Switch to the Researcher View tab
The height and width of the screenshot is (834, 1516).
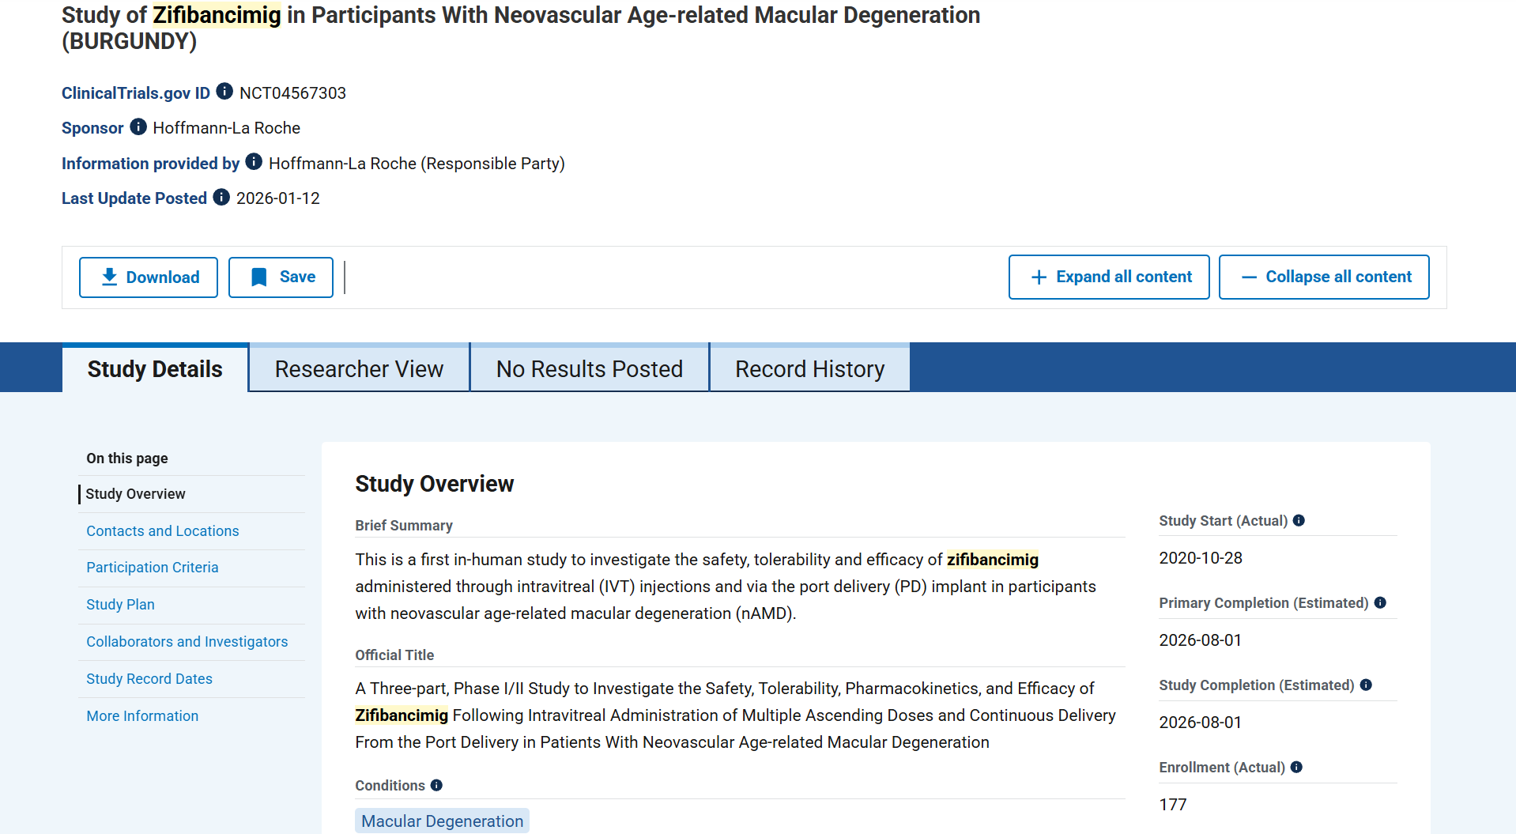(359, 368)
